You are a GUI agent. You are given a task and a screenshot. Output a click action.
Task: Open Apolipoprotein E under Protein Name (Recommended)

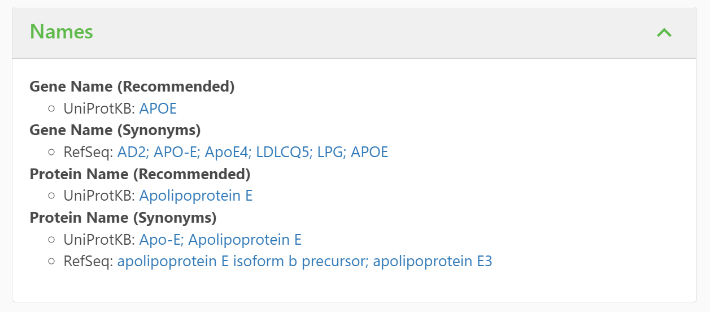196,196
